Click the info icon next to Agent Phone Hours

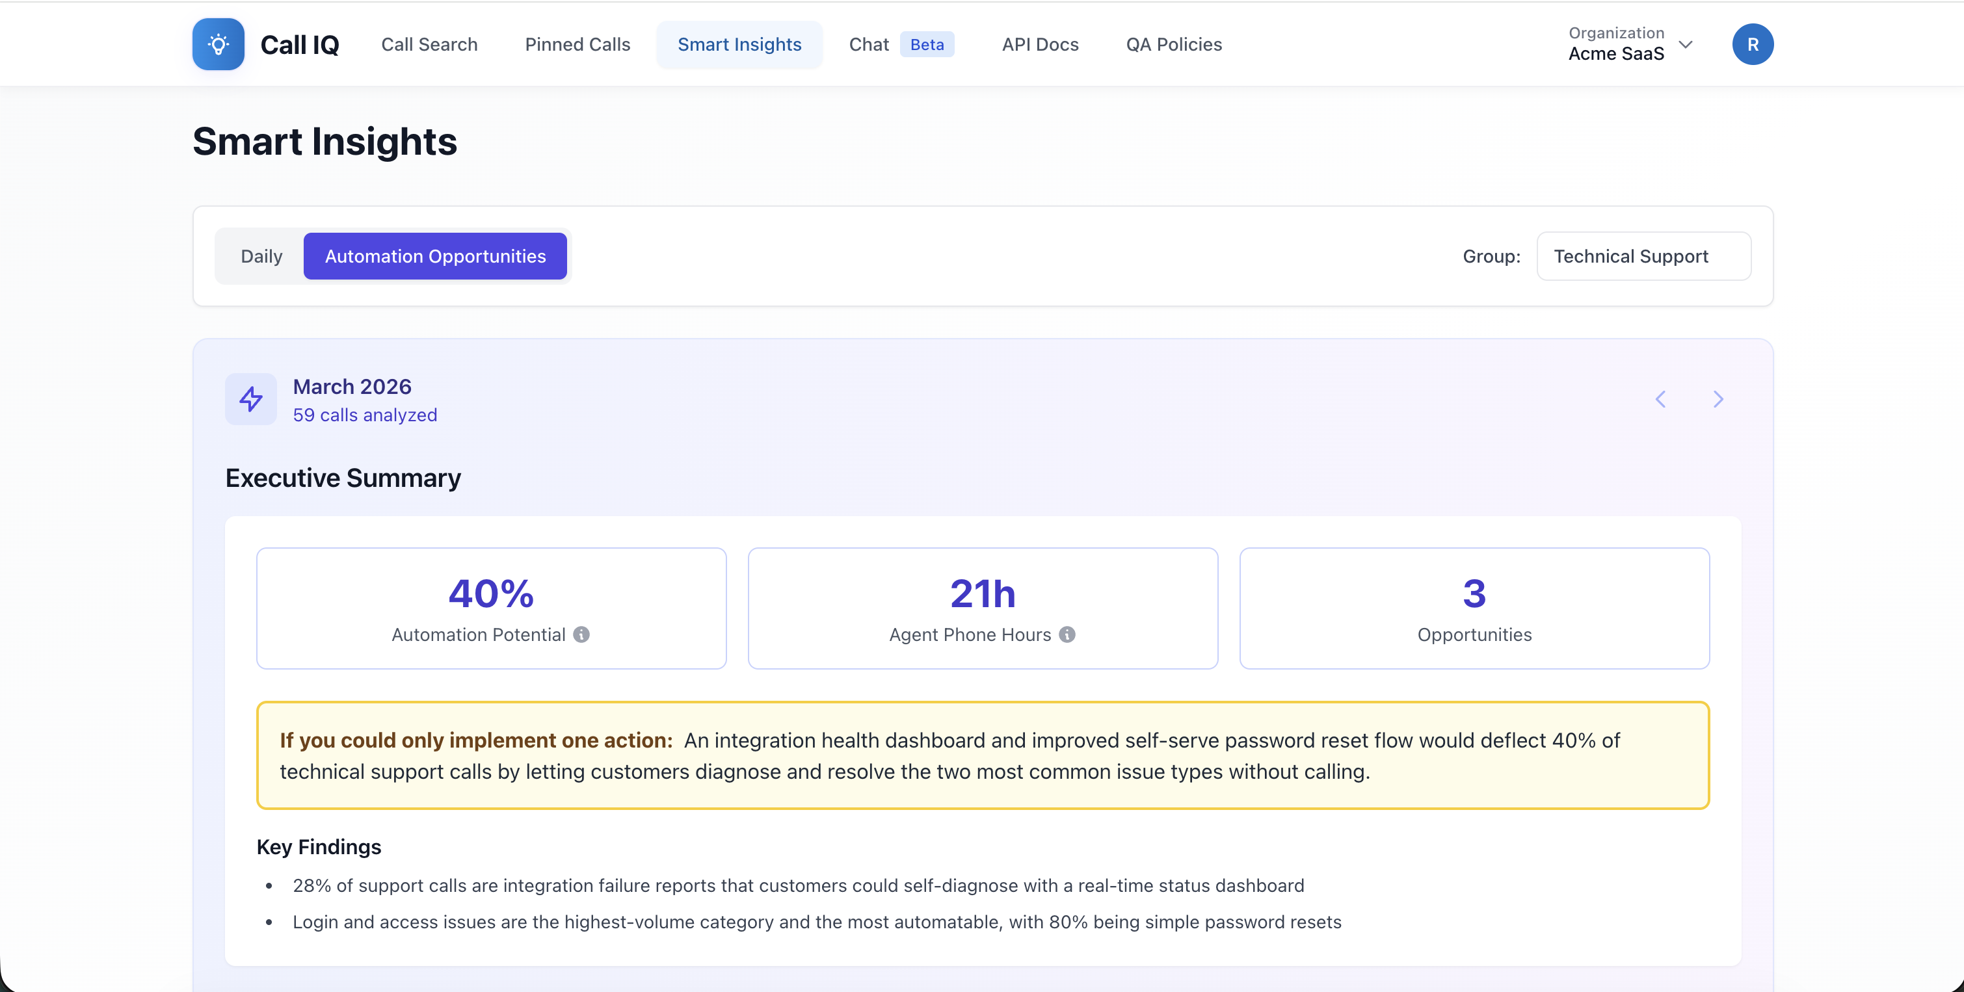coord(1067,634)
